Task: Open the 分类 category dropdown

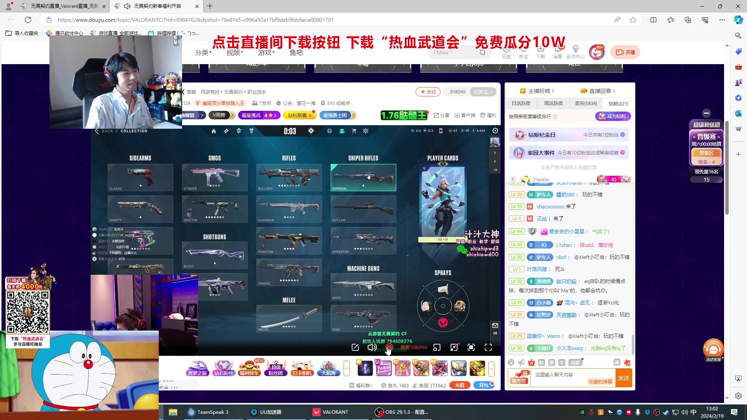Action: [x=203, y=52]
